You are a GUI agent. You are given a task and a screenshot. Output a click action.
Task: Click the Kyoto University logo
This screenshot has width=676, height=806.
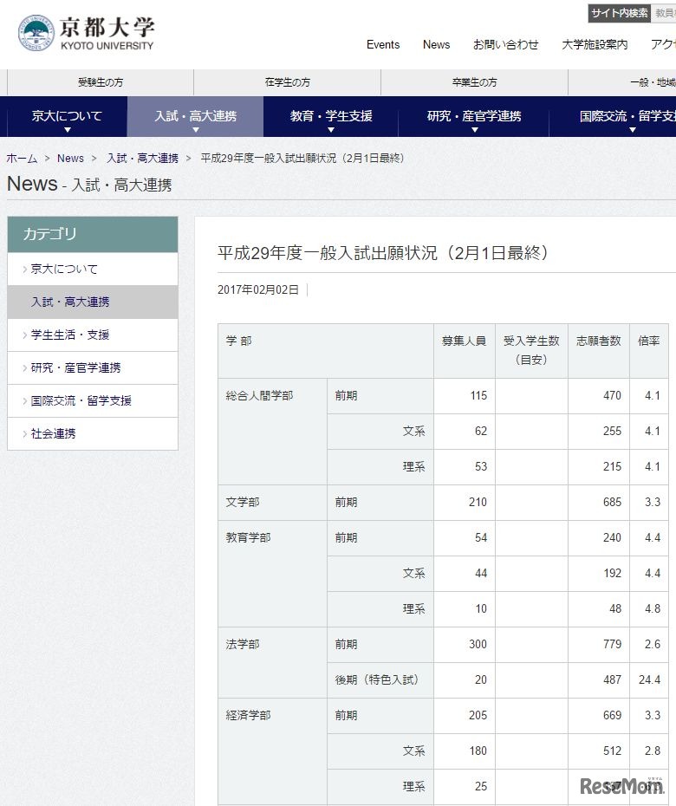86,34
